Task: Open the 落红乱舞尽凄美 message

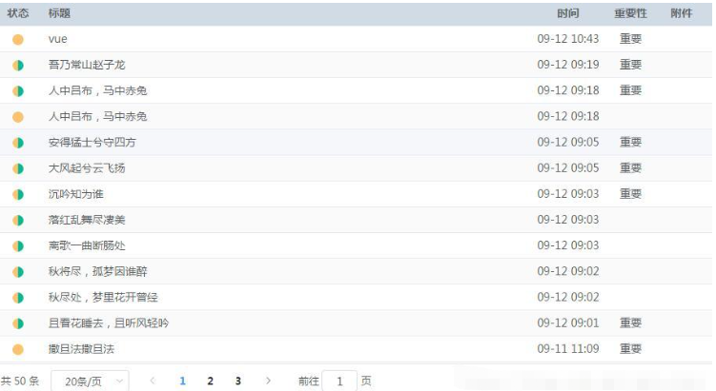Action: 87,220
